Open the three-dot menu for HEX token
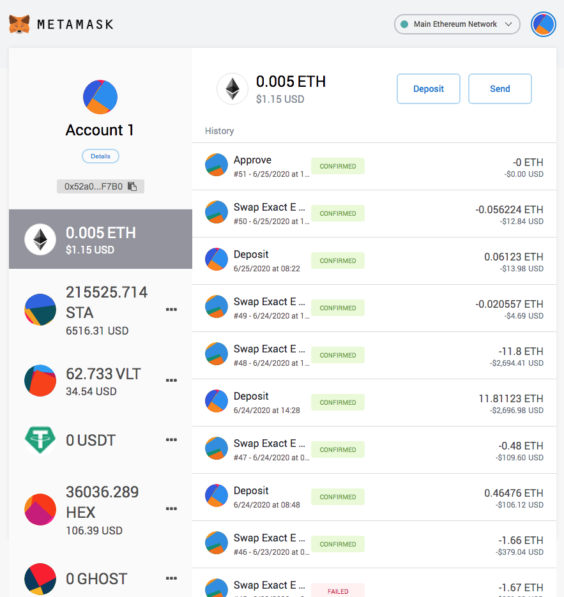The height and width of the screenshot is (597, 564). (x=171, y=509)
